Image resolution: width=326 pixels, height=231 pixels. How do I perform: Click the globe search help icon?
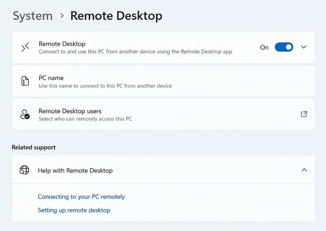[x=24, y=170]
